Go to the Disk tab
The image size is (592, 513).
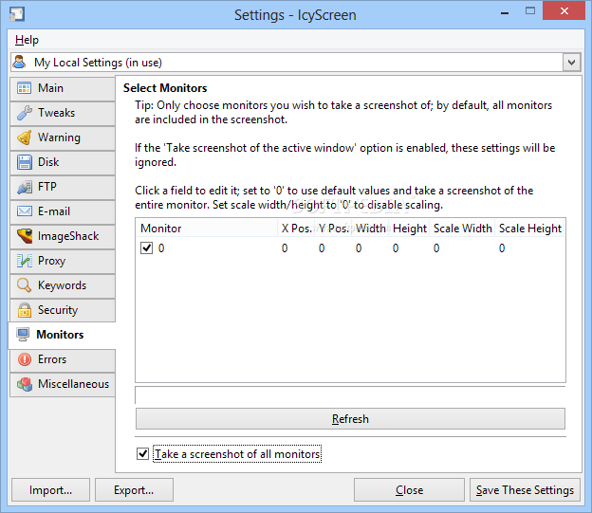[63, 162]
